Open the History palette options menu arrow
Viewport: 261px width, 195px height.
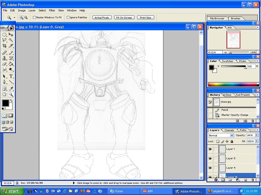pyautogui.click(x=257, y=95)
